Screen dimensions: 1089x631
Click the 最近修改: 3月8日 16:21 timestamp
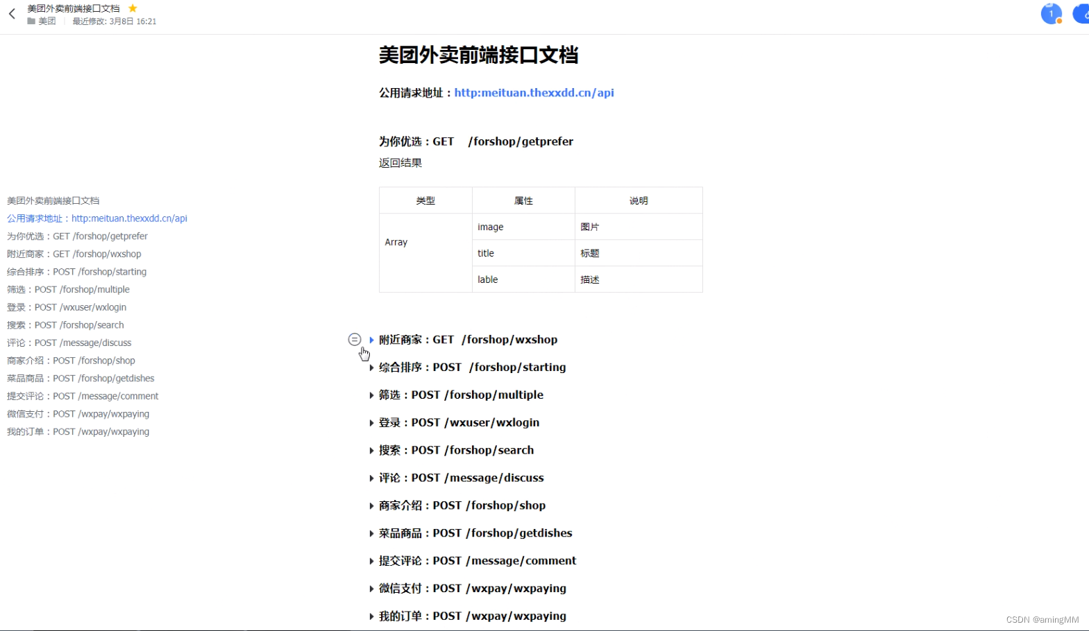(115, 21)
